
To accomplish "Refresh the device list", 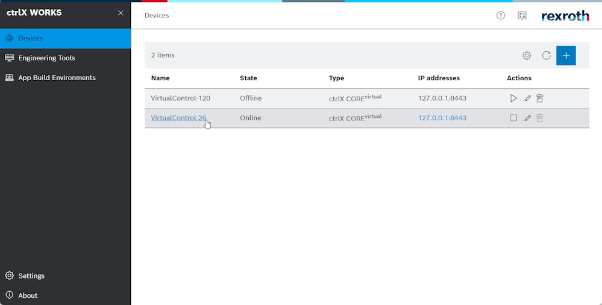I will pos(547,55).
